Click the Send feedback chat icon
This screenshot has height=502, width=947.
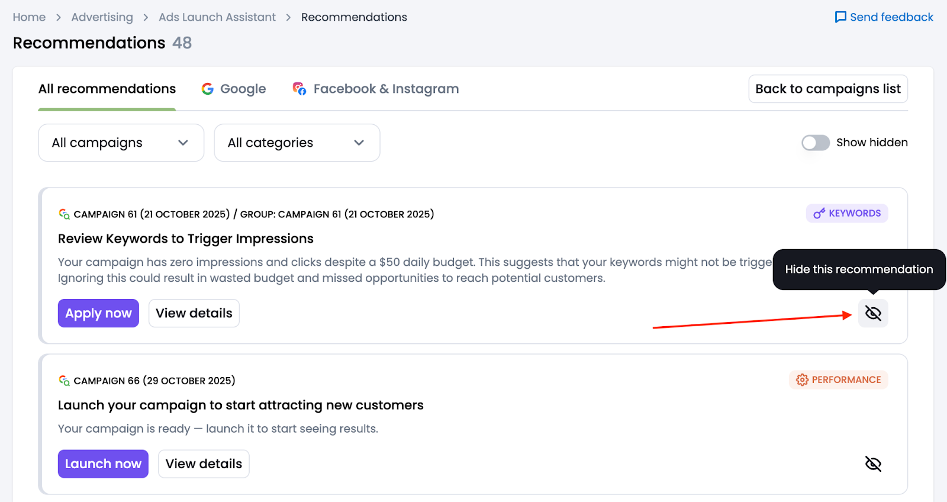click(840, 17)
